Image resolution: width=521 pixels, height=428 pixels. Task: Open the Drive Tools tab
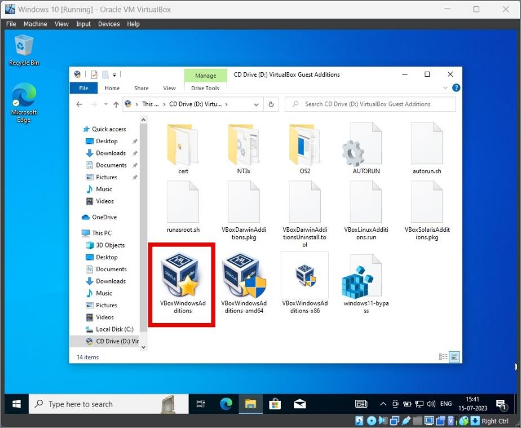(x=205, y=88)
